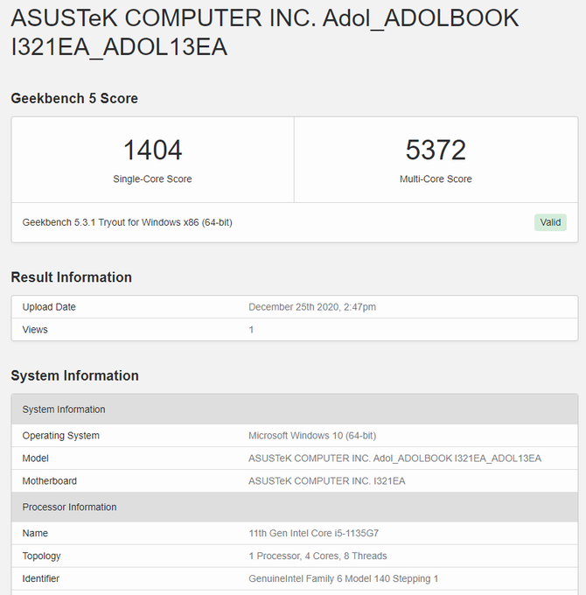Click the Topology value with 4 Cores
The height and width of the screenshot is (595, 586).
[x=317, y=556]
